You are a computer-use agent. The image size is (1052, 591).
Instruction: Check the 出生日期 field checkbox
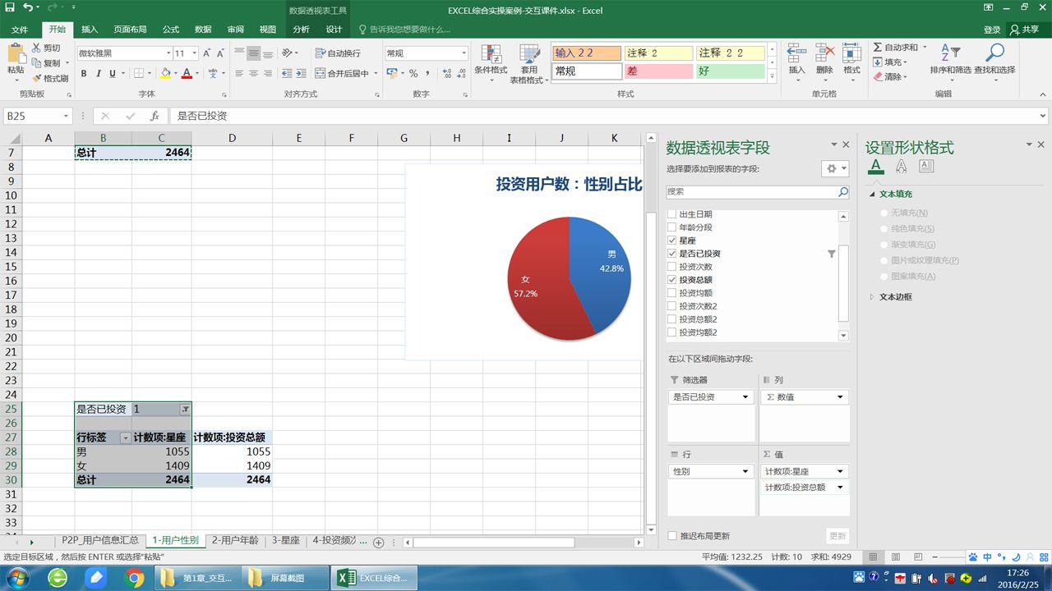672,214
